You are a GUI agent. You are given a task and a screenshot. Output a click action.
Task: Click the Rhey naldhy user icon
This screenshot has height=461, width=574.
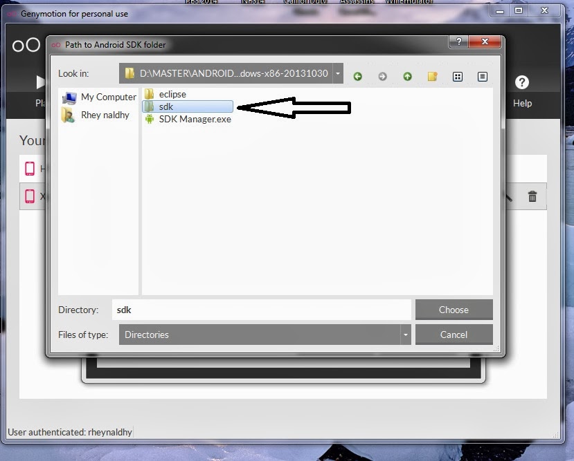tap(68, 115)
